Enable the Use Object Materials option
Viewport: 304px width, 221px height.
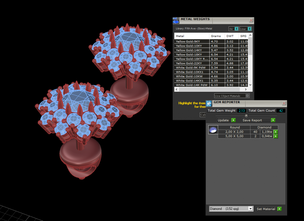[247, 96]
